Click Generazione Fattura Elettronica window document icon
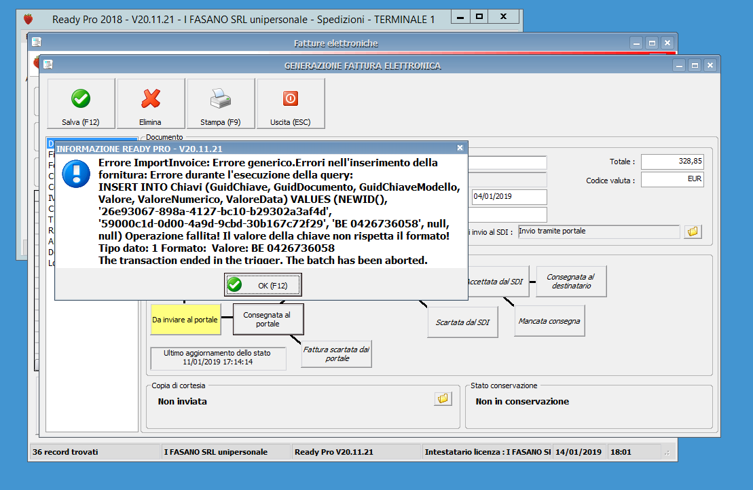753x490 pixels. click(x=48, y=64)
